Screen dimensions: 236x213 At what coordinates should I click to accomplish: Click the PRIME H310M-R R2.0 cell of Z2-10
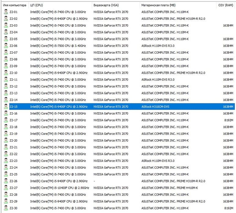click(x=173, y=73)
